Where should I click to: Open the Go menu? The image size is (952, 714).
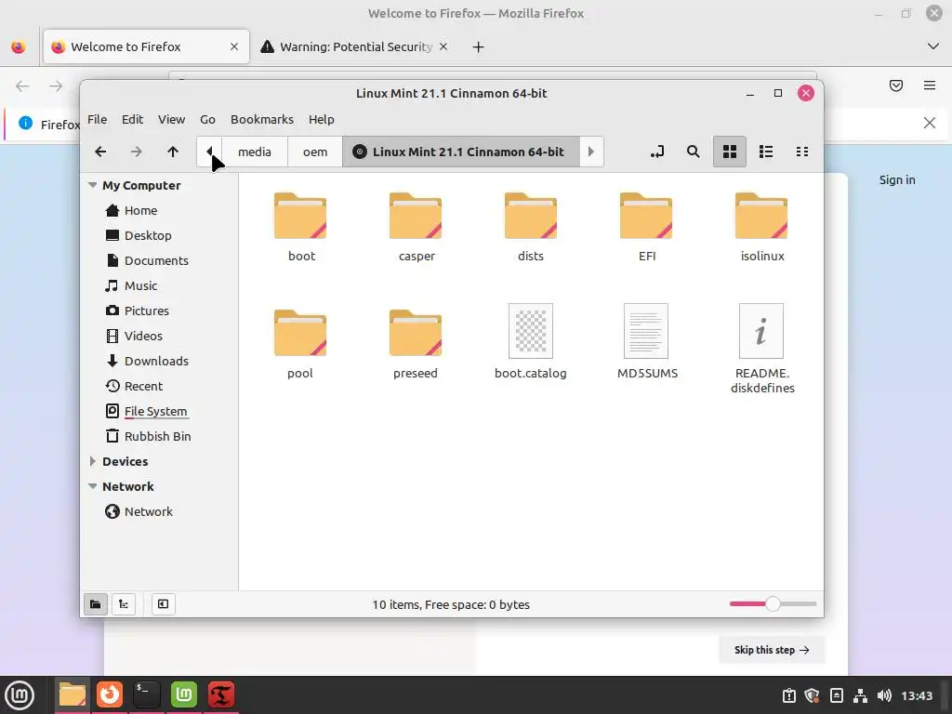207,120
